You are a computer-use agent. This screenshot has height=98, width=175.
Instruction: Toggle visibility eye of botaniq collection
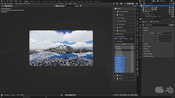171,8
